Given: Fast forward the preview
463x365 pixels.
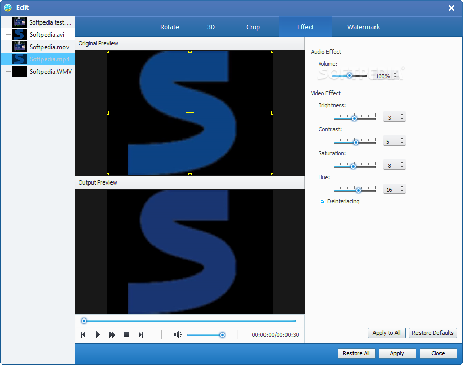Looking at the screenshot, I should coord(112,335).
